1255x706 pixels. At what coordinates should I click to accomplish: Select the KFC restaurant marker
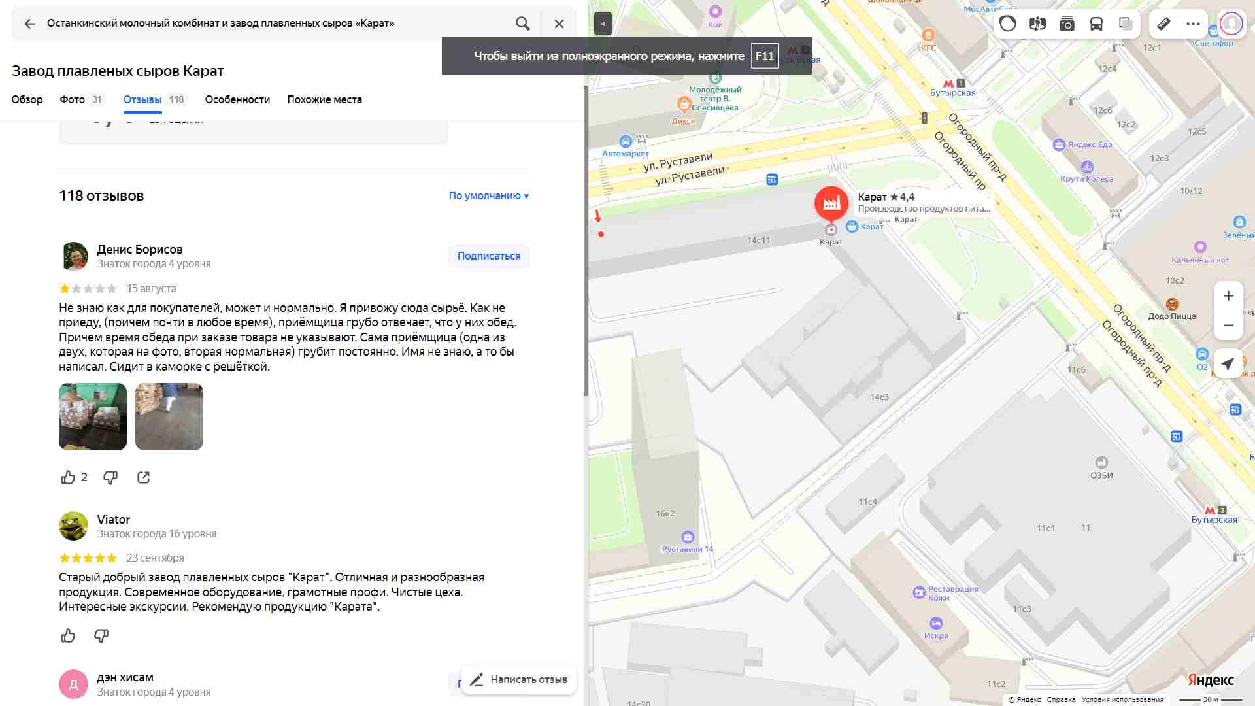pyautogui.click(x=928, y=35)
